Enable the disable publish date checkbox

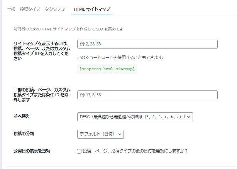tap(79, 151)
